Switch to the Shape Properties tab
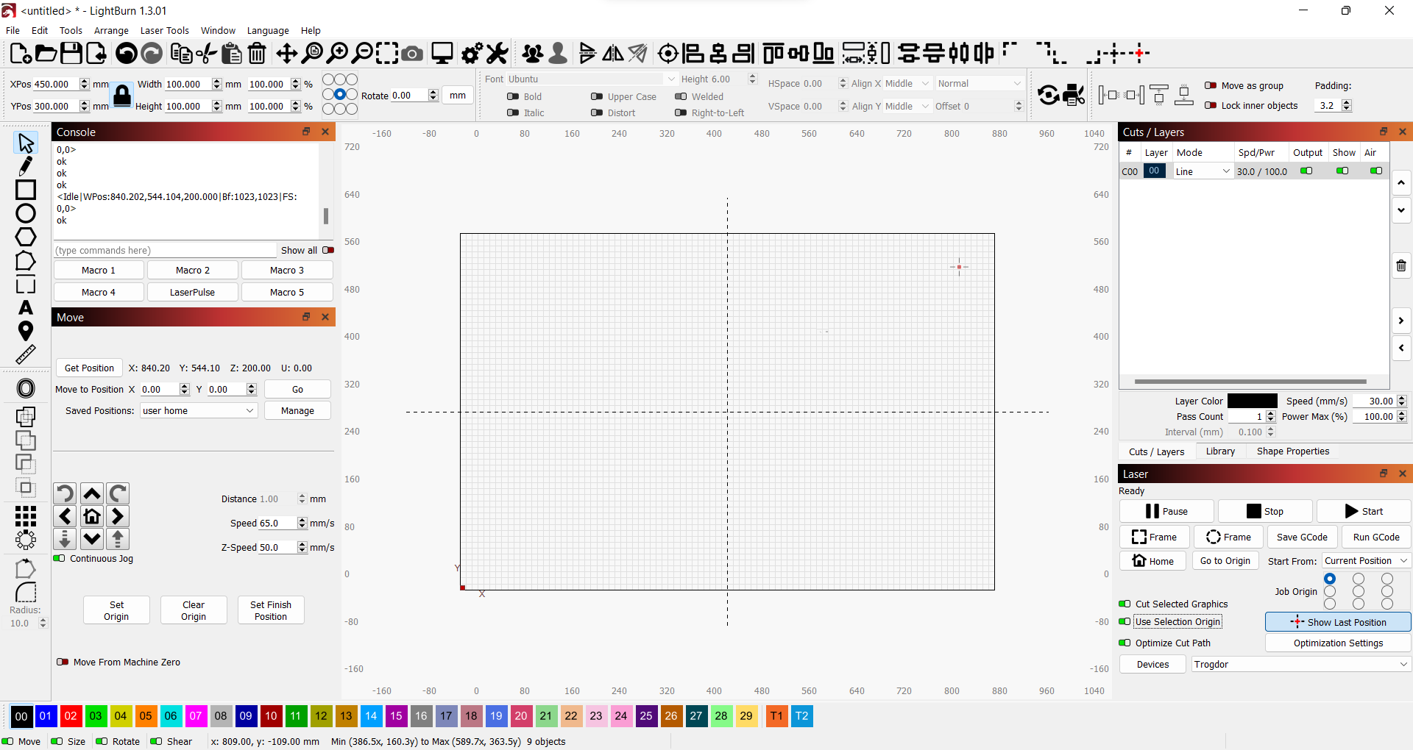 [1292, 451]
